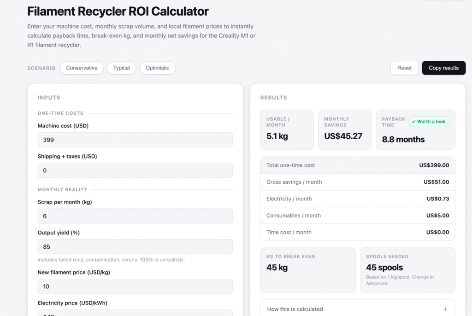
Task: Select the Shipping + taxes input box
Action: (135, 170)
